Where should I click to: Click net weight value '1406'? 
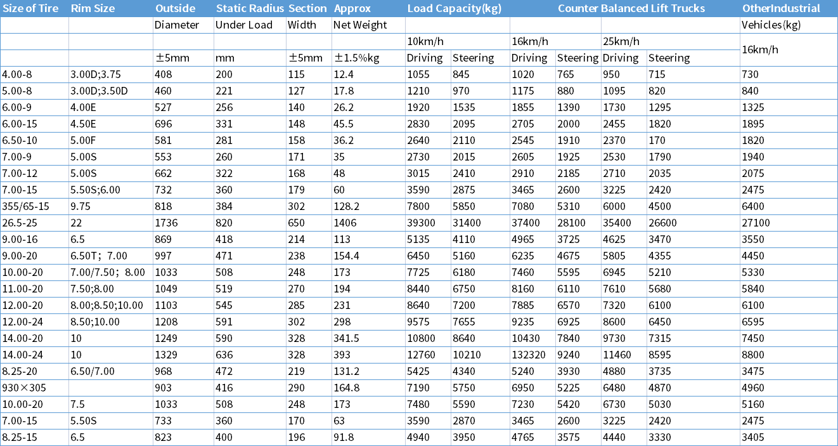coord(345,223)
